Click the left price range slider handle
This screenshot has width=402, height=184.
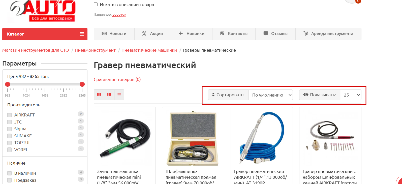click(x=8, y=84)
